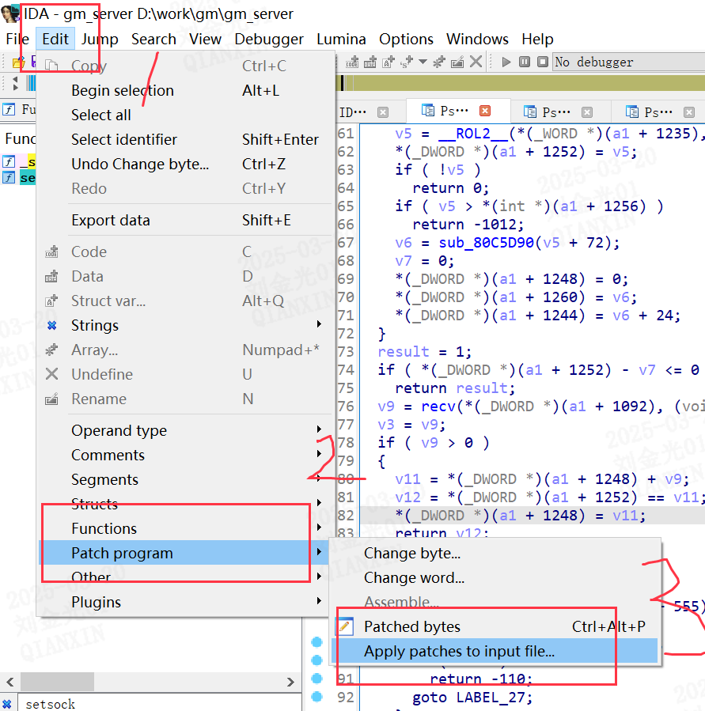Click the breakpoint dot beside line 92
Screen dimensions: 705x711
pos(316,697)
